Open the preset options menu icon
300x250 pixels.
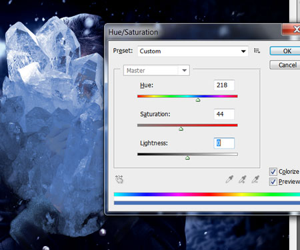click(257, 51)
